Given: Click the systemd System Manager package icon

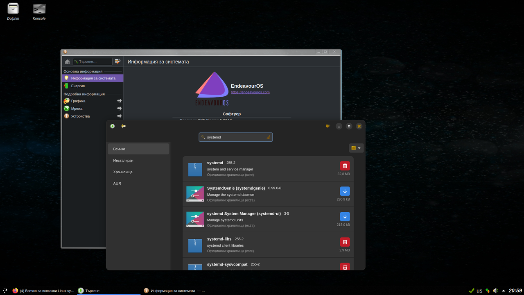Looking at the screenshot, I should pos(195,219).
